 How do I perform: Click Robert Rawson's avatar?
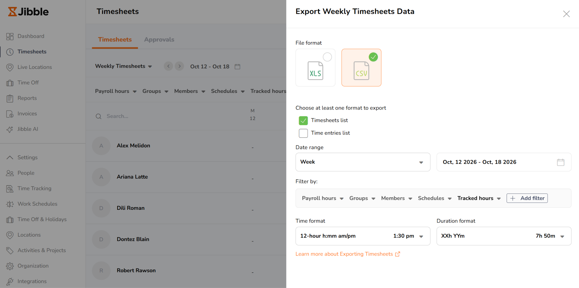pyautogui.click(x=101, y=270)
